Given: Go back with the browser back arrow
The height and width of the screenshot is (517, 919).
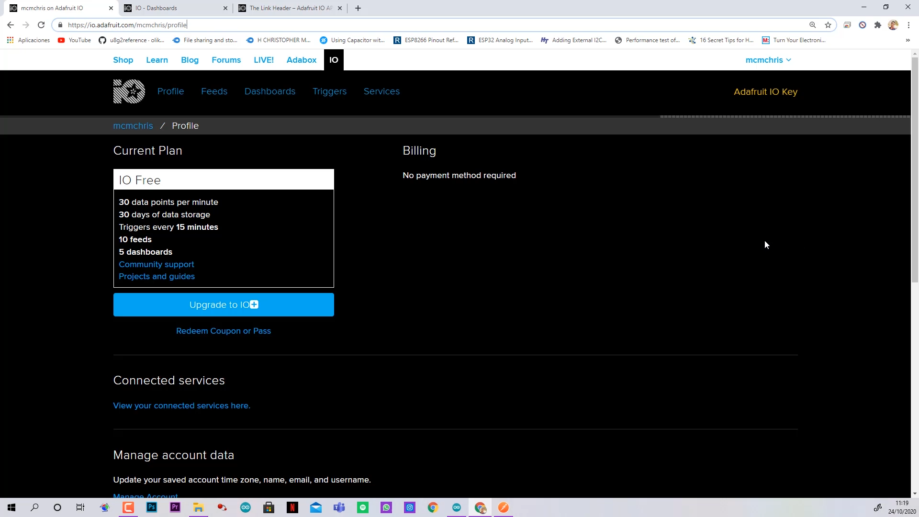Looking at the screenshot, I should pyautogui.click(x=11, y=25).
